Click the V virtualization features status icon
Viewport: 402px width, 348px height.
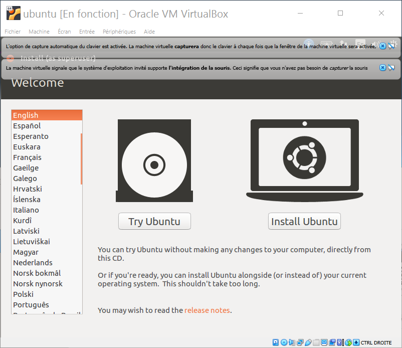click(339, 342)
